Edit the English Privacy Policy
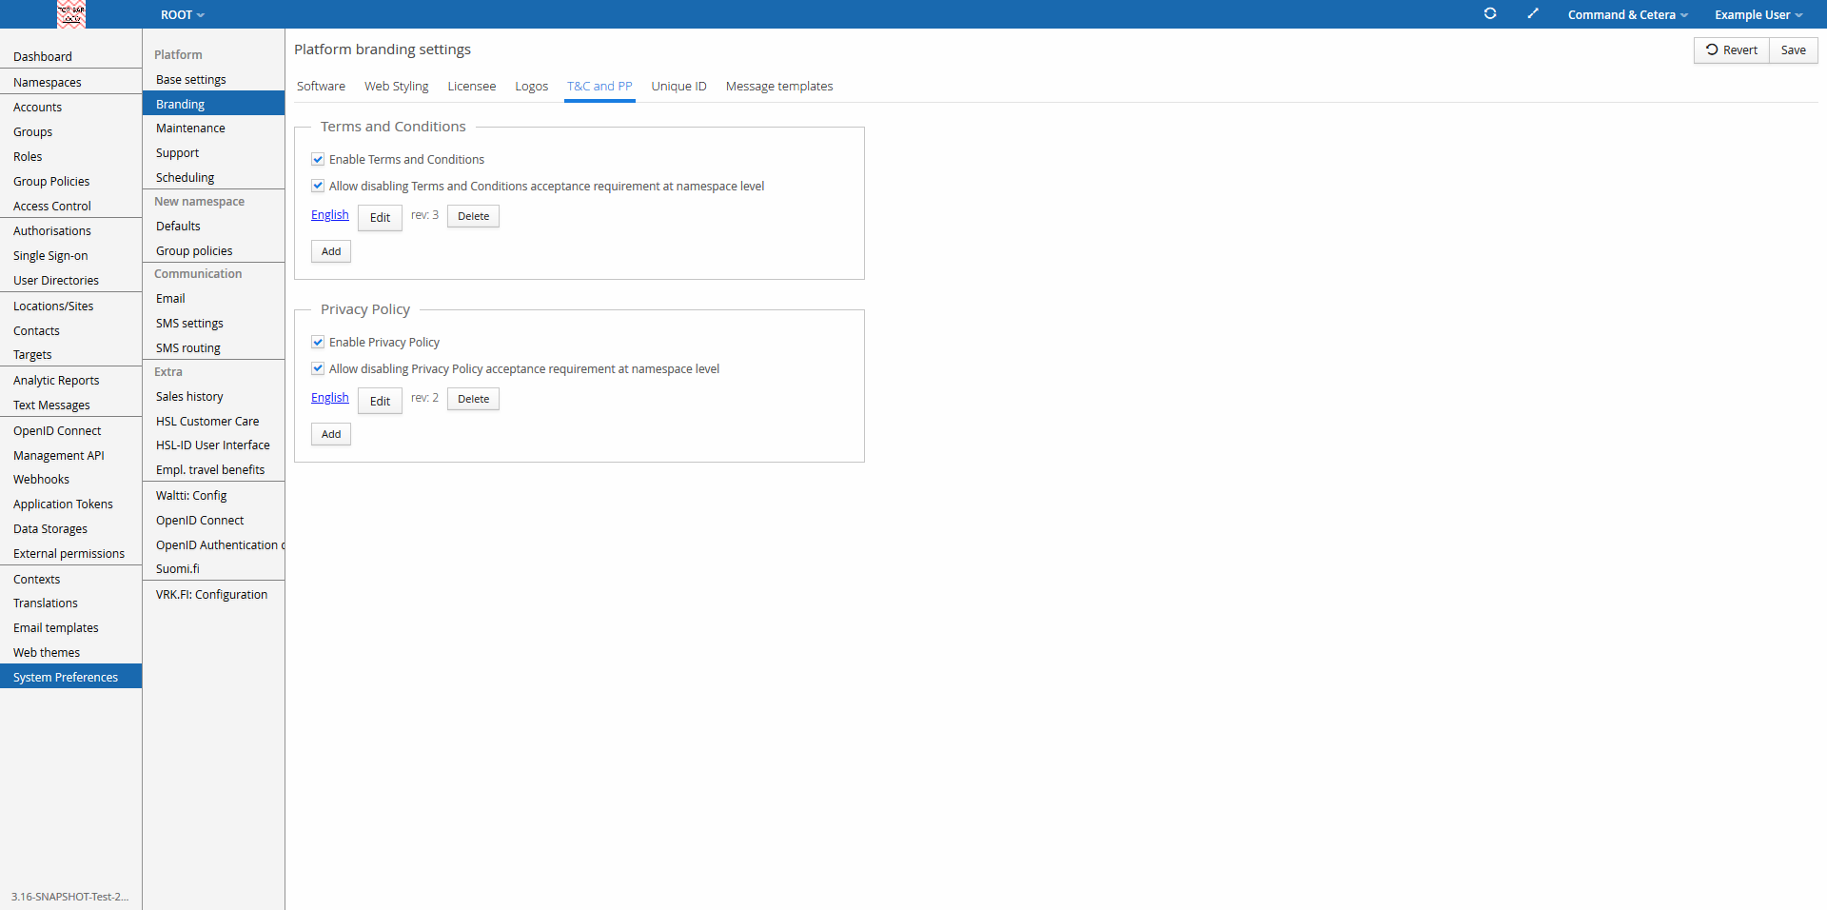 (380, 401)
